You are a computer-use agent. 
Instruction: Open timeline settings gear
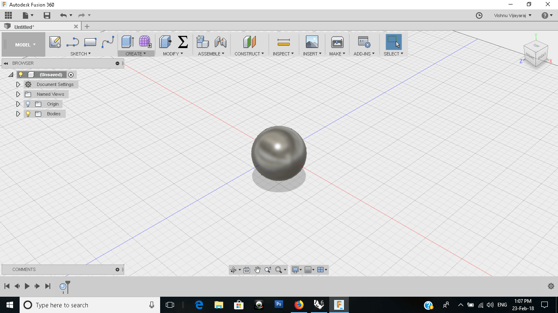551,287
